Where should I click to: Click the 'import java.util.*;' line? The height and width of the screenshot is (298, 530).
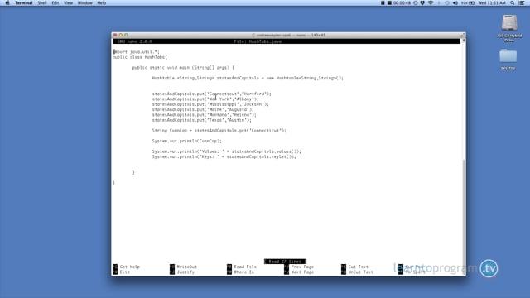point(136,52)
